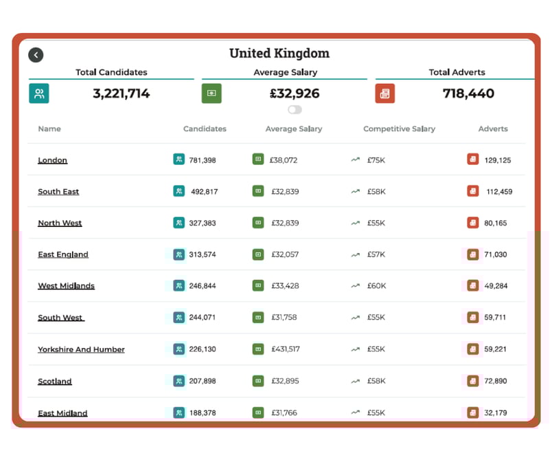
Task: Click the adverts icon in the London row
Action: point(472,160)
